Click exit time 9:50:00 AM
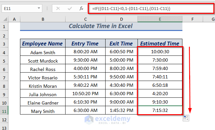This screenshot has height=130, width=215. point(121,77)
